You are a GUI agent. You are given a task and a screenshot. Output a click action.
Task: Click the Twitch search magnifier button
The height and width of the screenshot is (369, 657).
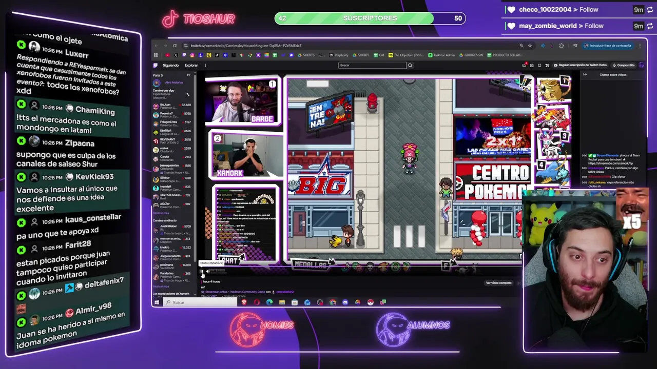(410, 65)
